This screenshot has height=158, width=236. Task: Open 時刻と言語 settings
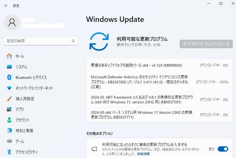[x=24, y=131]
